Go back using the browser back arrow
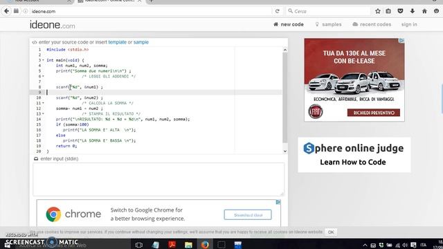 pos(6,11)
